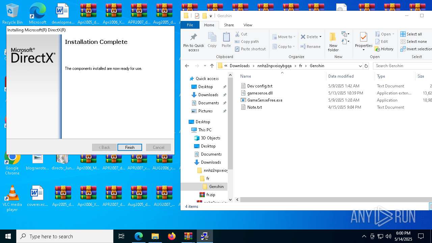Click Finish in DirectX installer
432x243 pixels.
pyautogui.click(x=130, y=147)
